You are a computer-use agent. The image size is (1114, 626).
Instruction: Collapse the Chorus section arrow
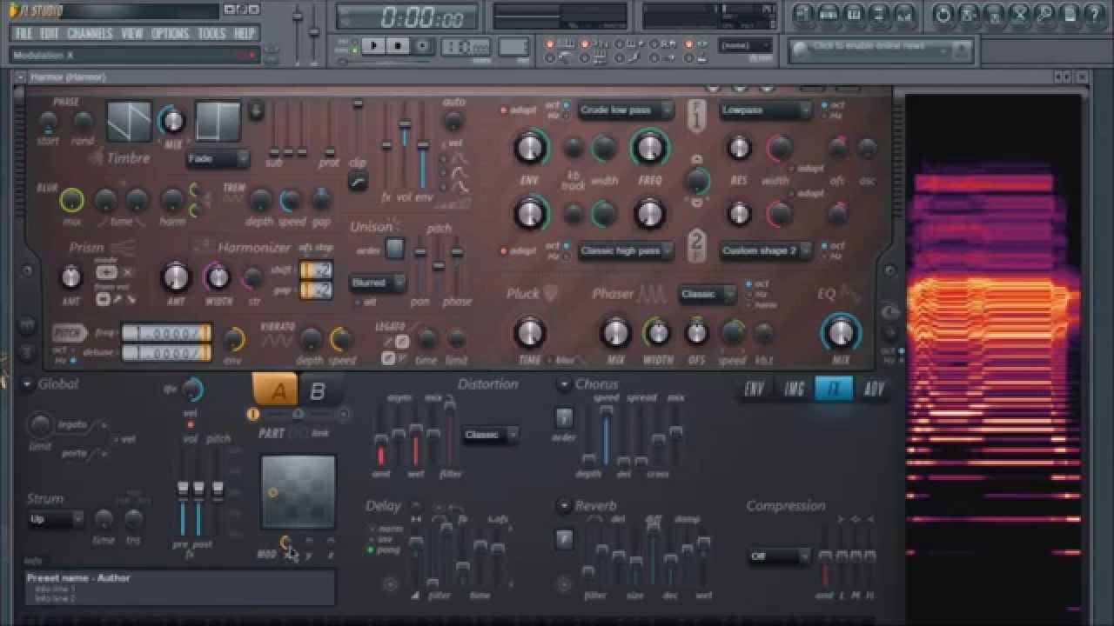(564, 383)
